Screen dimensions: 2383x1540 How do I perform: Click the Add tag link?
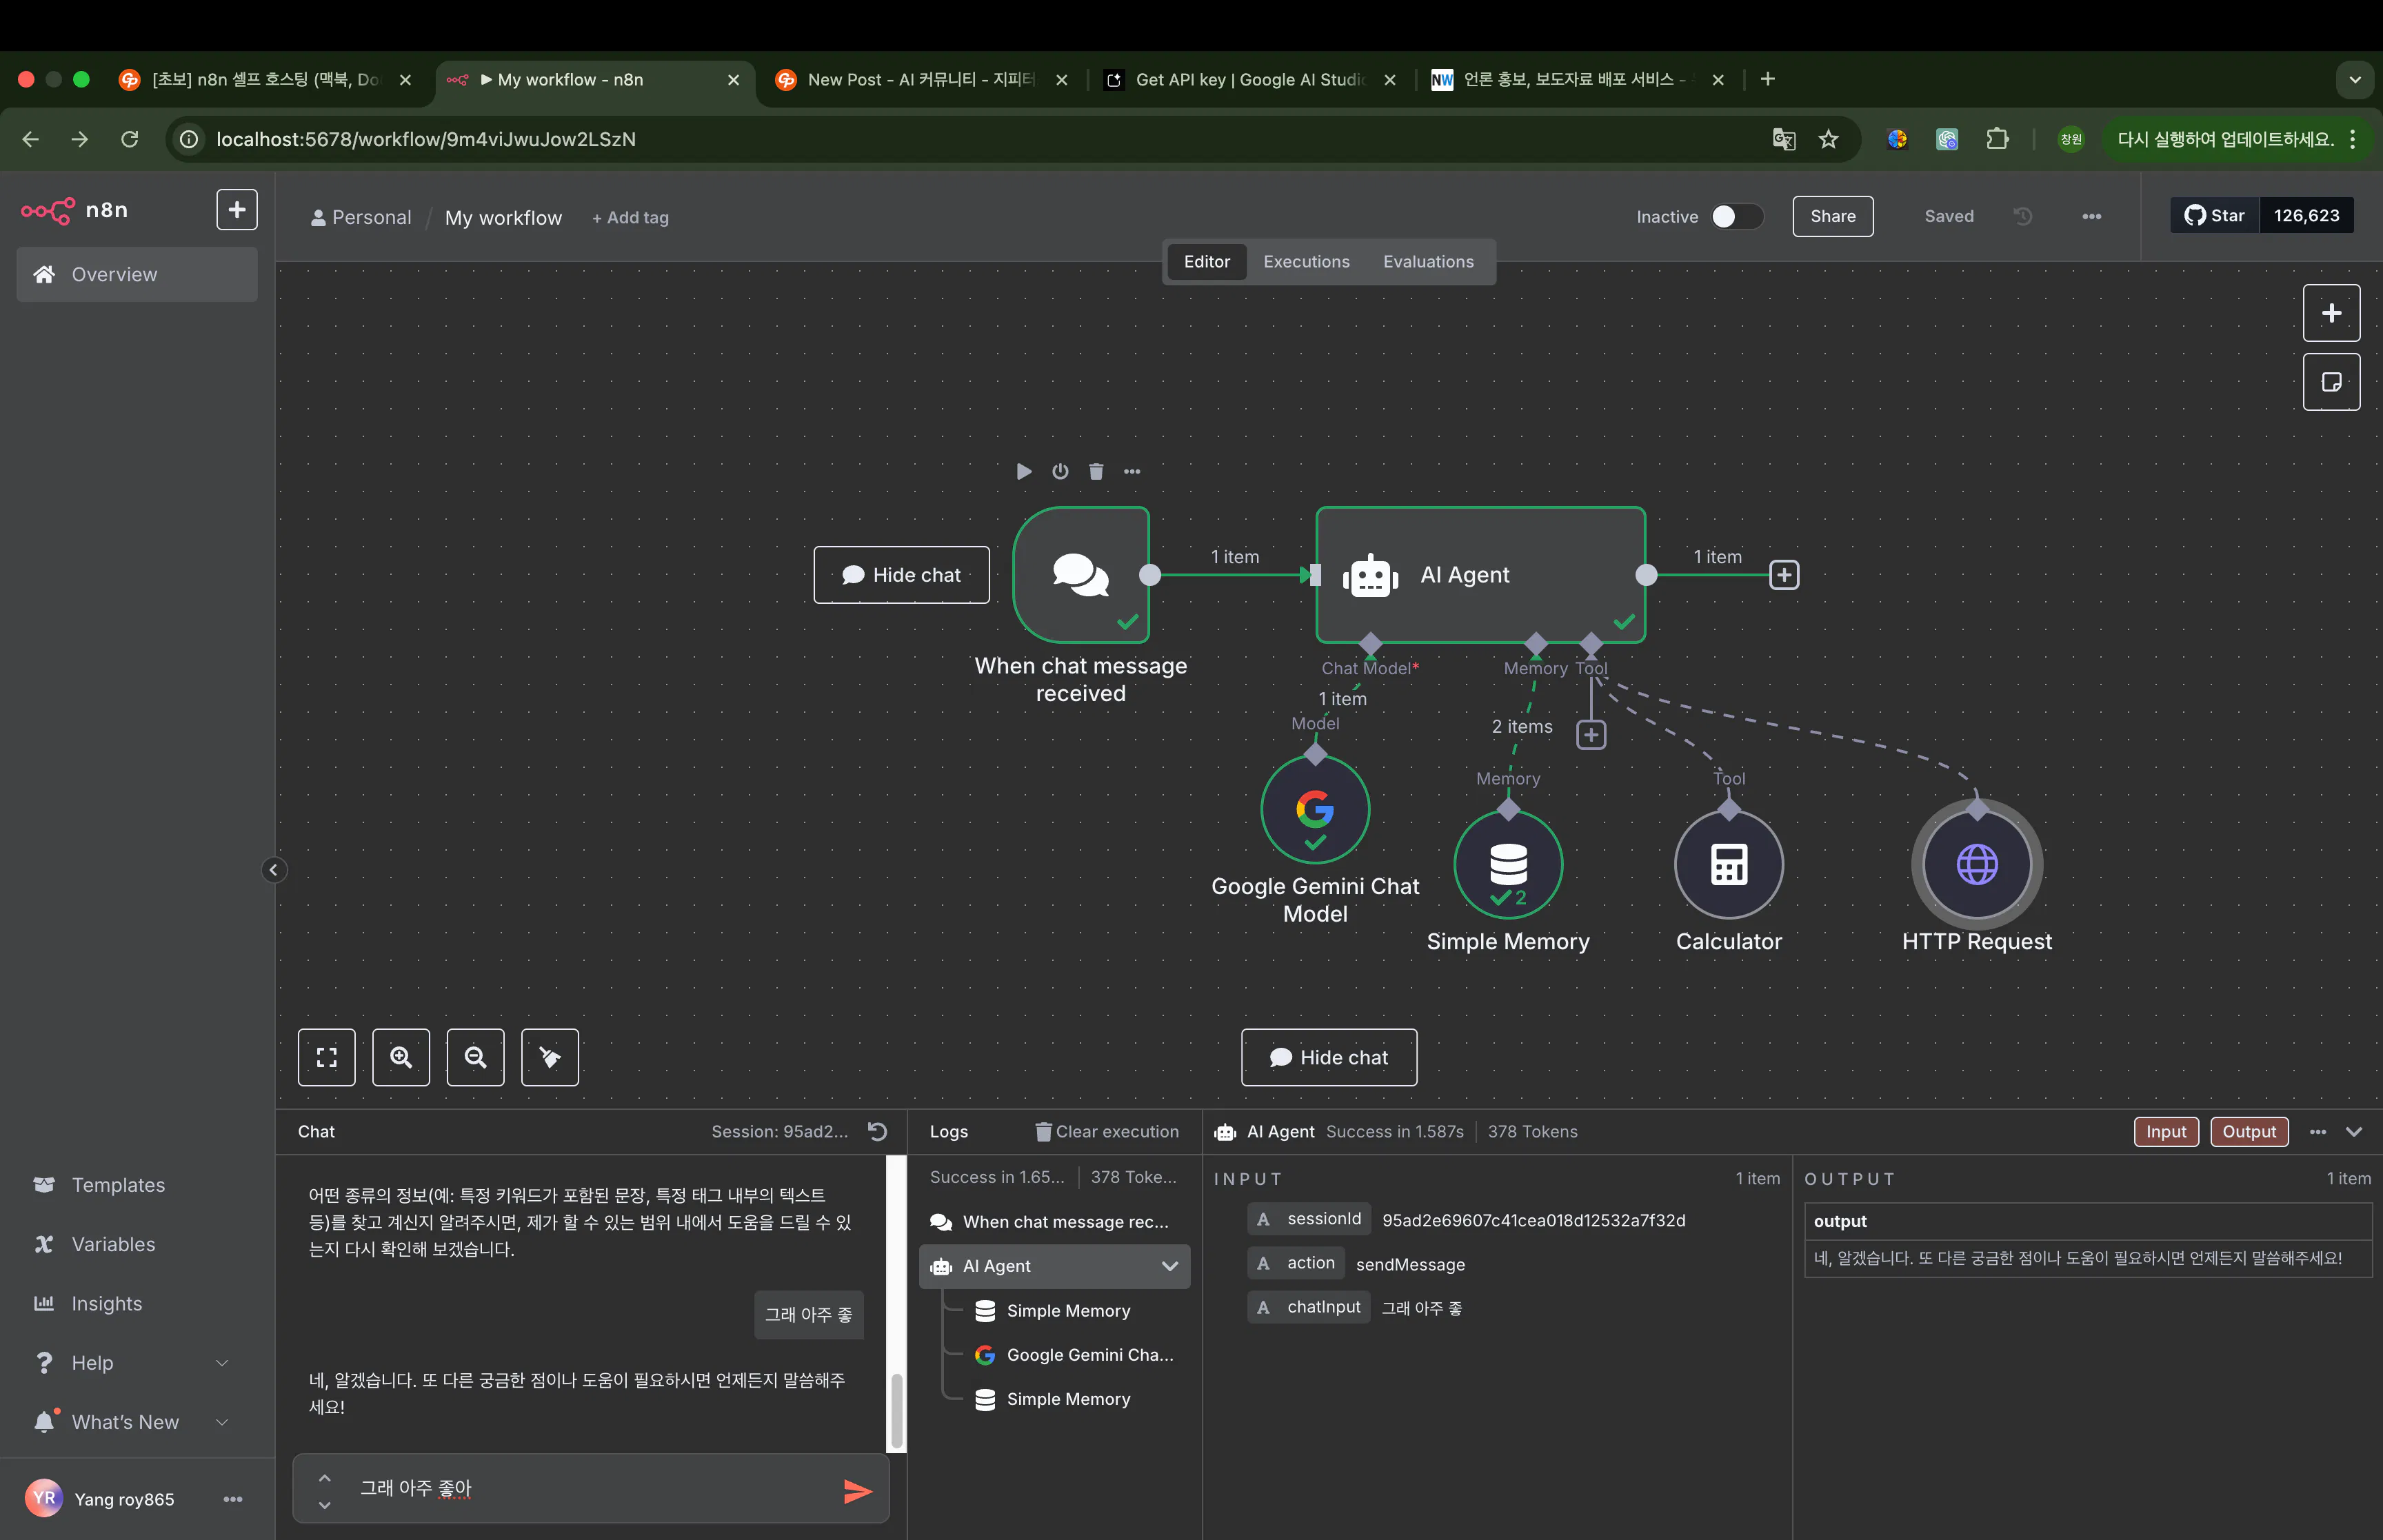coord(630,218)
